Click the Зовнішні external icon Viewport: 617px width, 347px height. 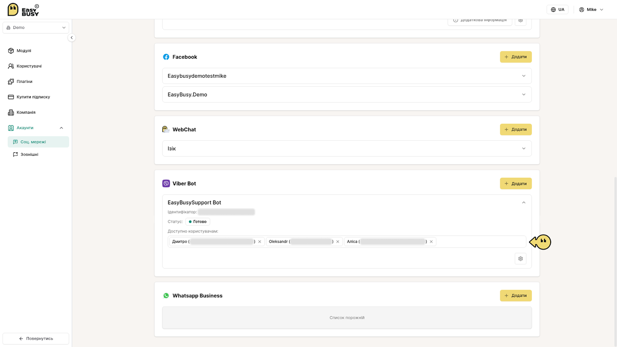(15, 155)
